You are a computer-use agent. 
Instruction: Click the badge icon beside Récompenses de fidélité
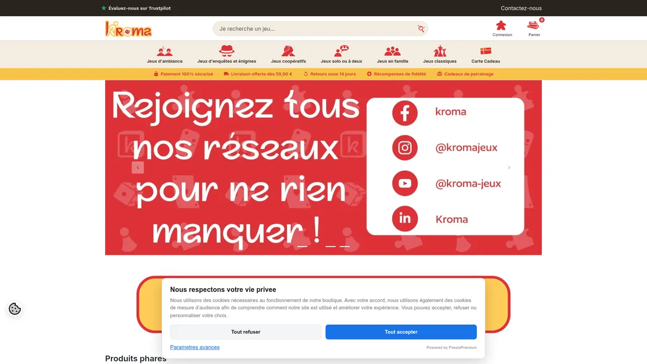point(369,74)
